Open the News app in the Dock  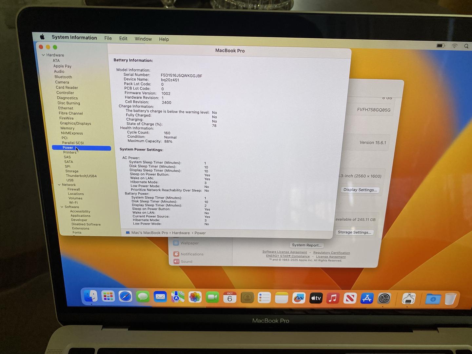[350, 299]
